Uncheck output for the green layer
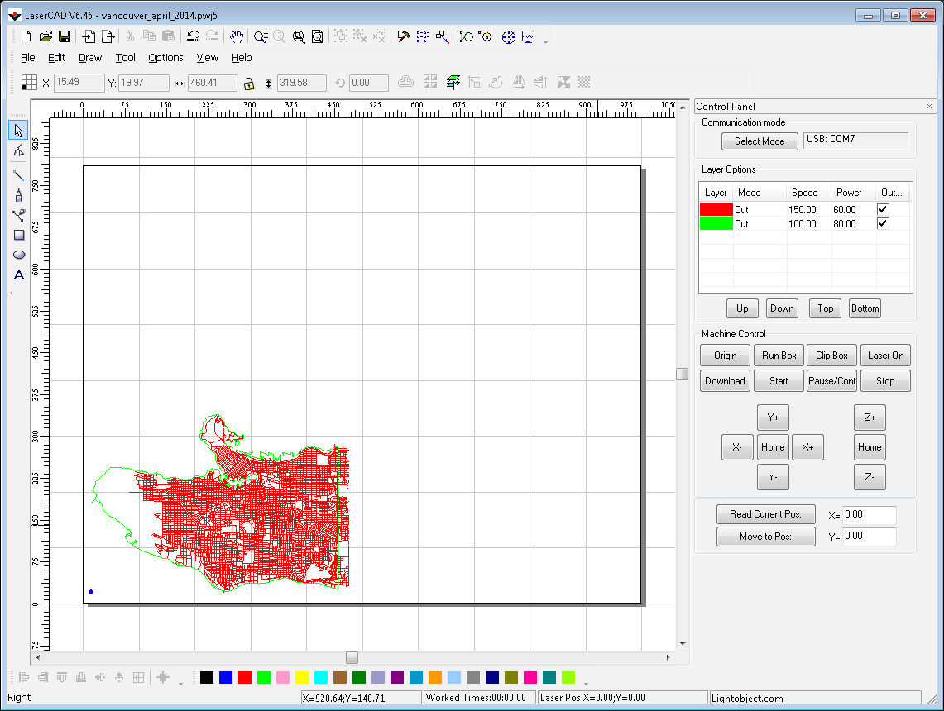The width and height of the screenshot is (944, 711). pyautogui.click(x=883, y=224)
